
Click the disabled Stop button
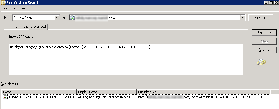[264, 41]
